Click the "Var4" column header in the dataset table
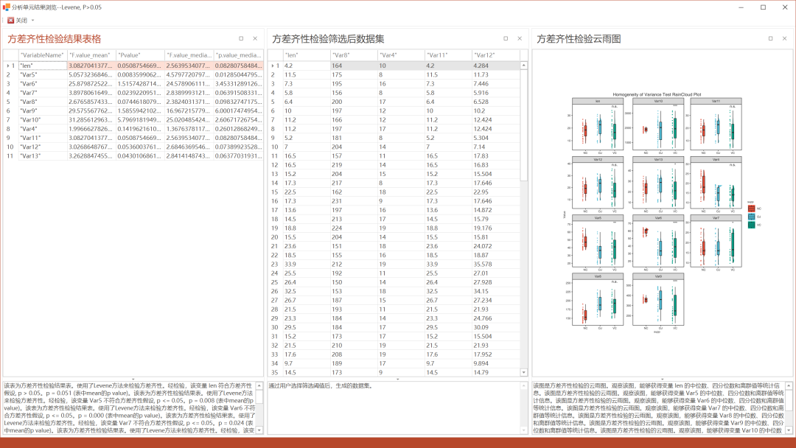796x448 pixels. point(401,55)
